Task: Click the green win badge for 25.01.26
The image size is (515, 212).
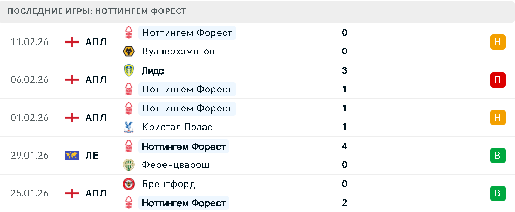Action: pyautogui.click(x=497, y=193)
